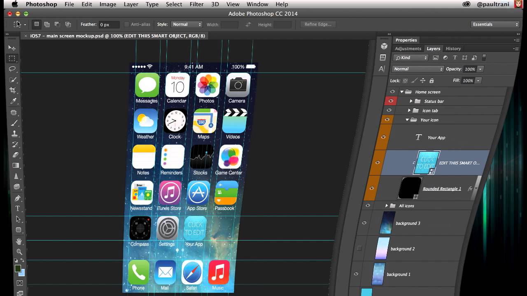The height and width of the screenshot is (296, 527).
Task: Click the background color swatch
Action: [22, 273]
